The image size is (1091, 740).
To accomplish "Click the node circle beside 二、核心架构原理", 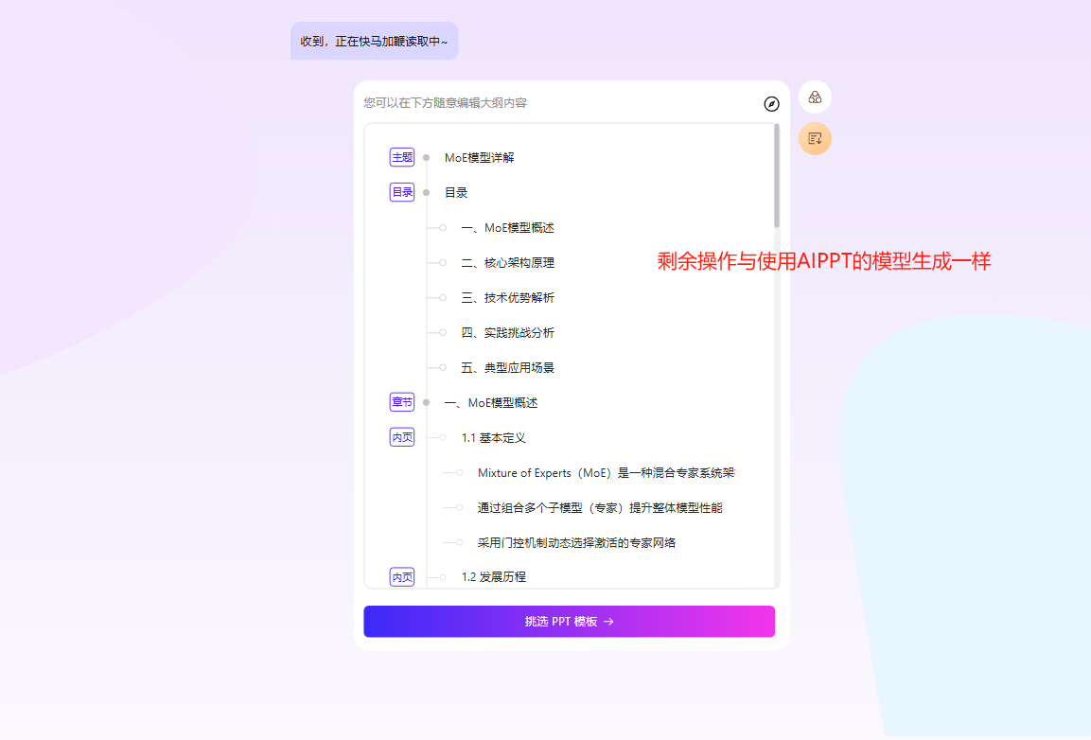I will click(443, 262).
